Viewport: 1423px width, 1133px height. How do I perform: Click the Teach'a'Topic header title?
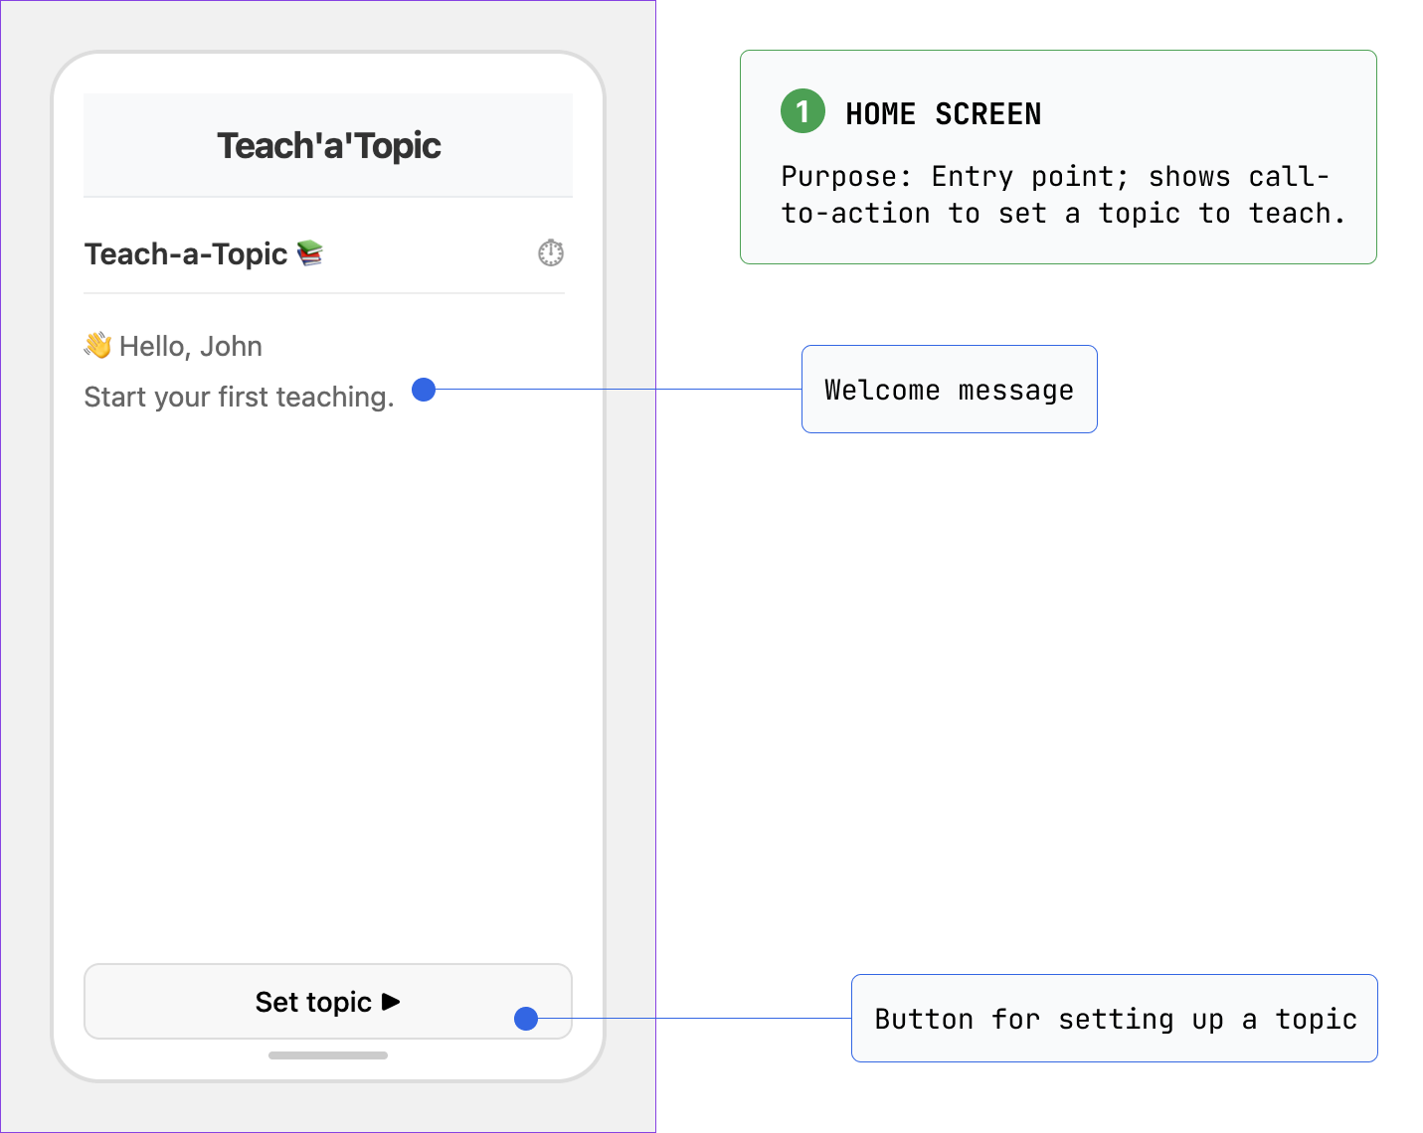328,146
